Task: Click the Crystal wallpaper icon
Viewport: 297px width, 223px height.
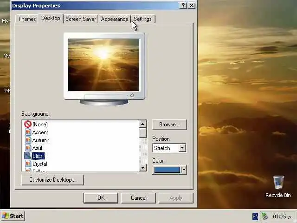Action: tap(28, 164)
